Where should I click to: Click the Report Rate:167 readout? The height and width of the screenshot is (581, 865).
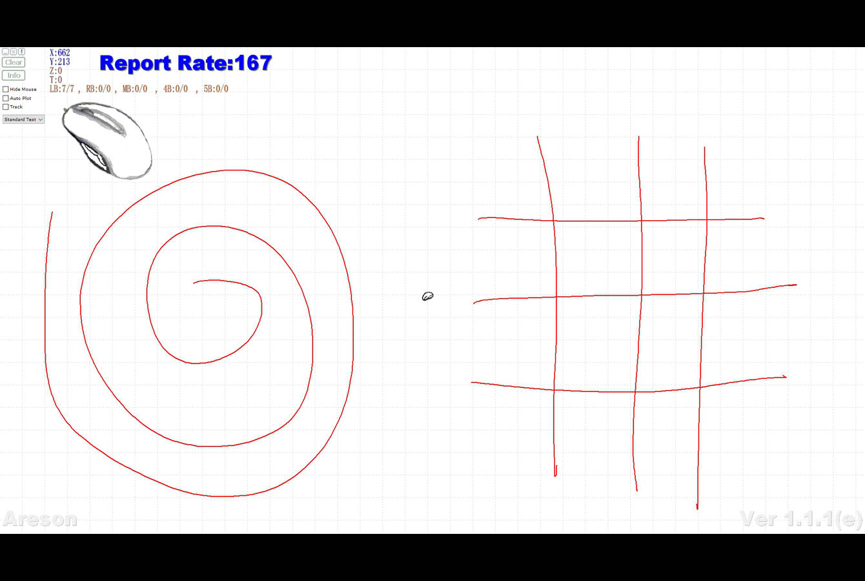(186, 63)
